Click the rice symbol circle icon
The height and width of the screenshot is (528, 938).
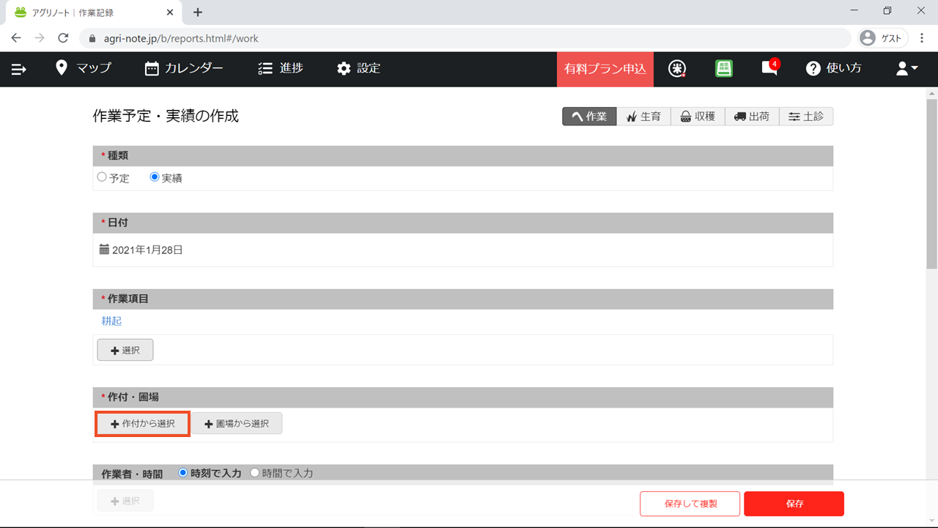(677, 68)
